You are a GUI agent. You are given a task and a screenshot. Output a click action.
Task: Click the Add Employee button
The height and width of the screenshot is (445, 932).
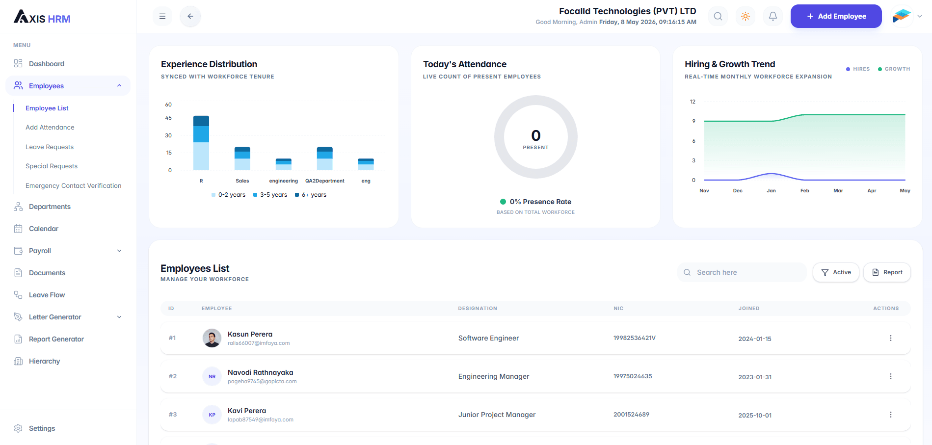pyautogui.click(x=836, y=16)
